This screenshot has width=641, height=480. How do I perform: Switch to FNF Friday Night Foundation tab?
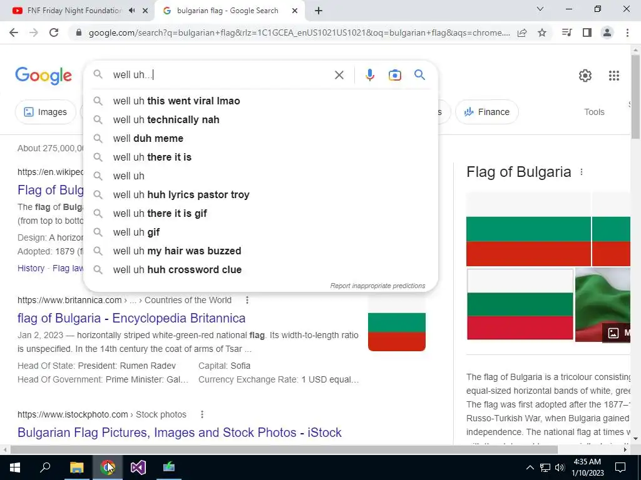click(74, 11)
